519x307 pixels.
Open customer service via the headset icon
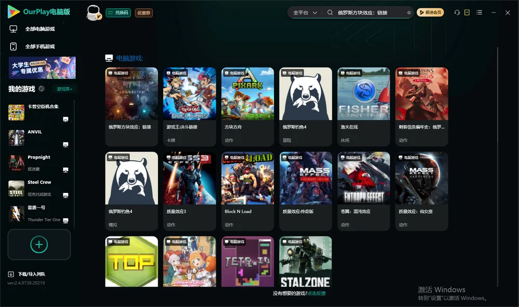pyautogui.click(x=457, y=12)
